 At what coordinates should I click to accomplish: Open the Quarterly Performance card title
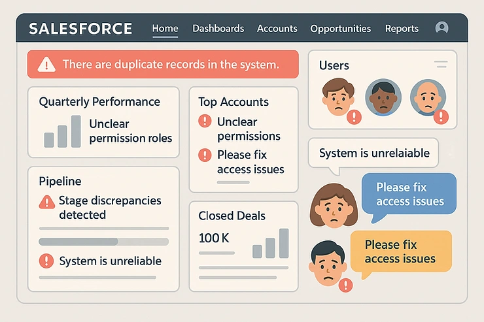point(99,102)
